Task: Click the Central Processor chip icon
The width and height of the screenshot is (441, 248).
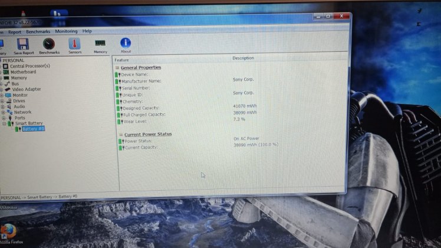Action: click(5, 66)
